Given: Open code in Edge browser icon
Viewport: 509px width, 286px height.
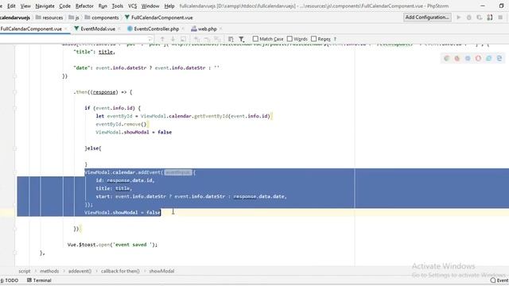Looking at the screenshot, I should point(499,58).
